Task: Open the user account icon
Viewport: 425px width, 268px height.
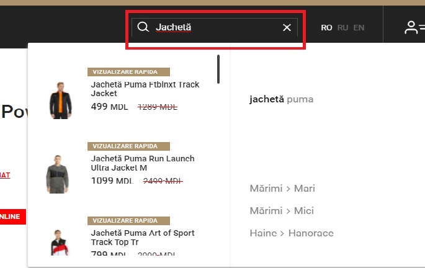Action: [411, 27]
